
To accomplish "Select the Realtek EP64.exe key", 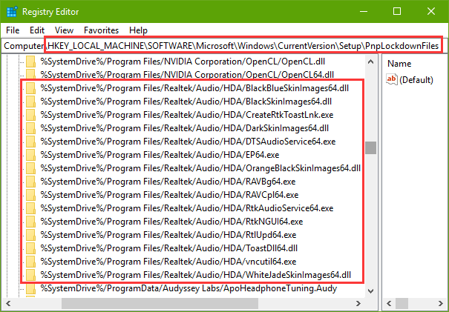I will 160,155.
